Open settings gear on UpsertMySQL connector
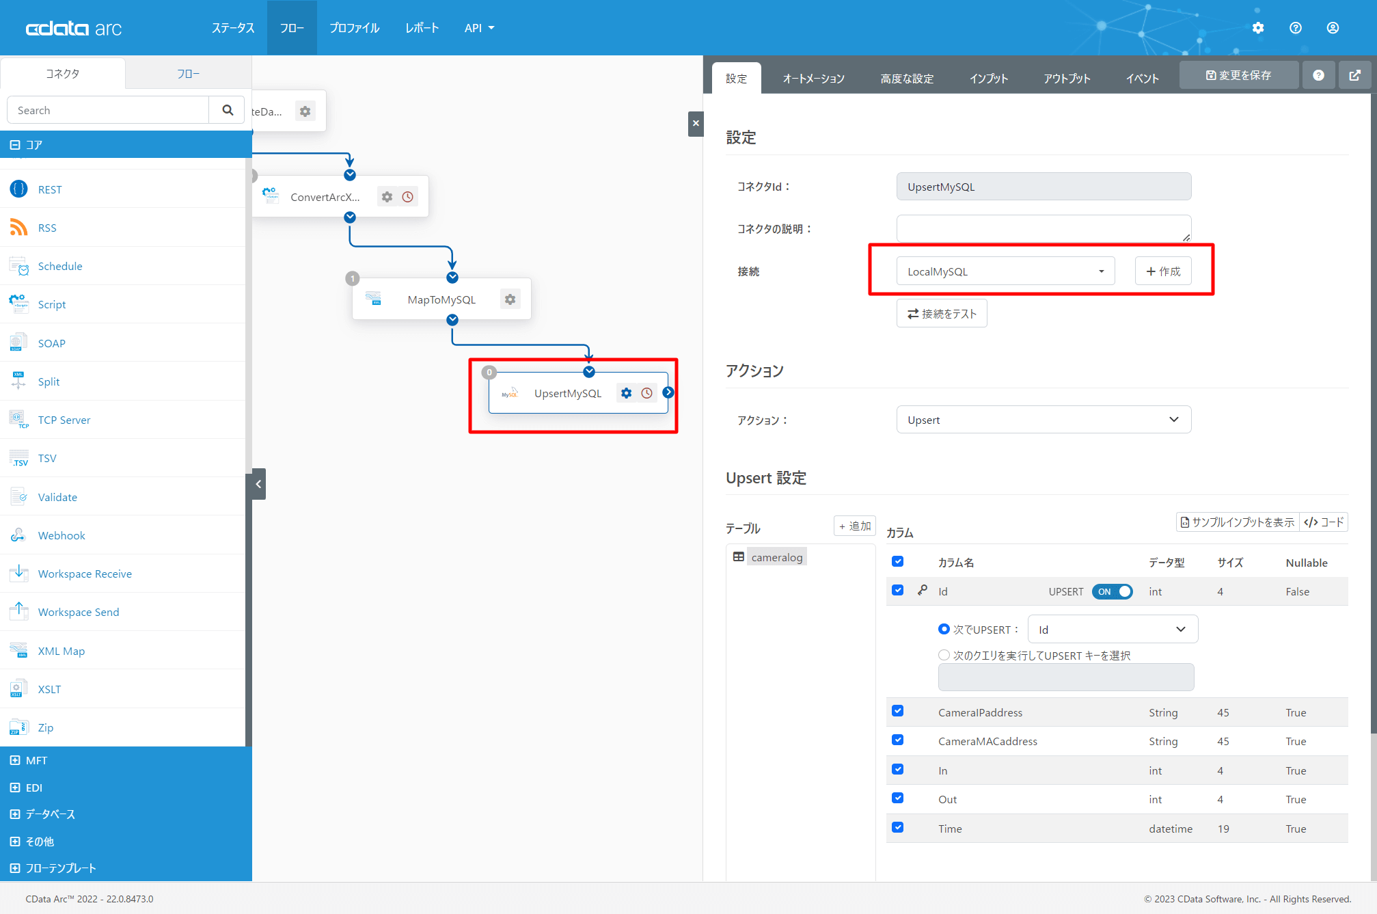 pyautogui.click(x=626, y=393)
